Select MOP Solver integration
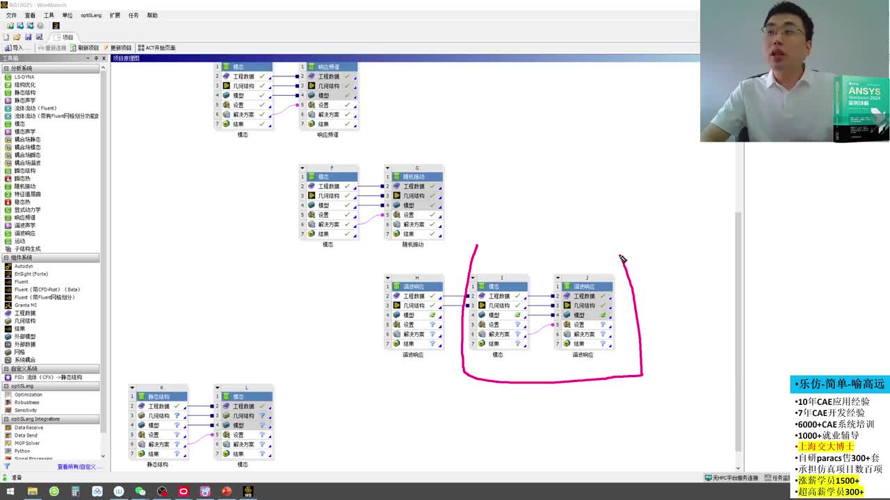890x500 pixels. [x=27, y=443]
